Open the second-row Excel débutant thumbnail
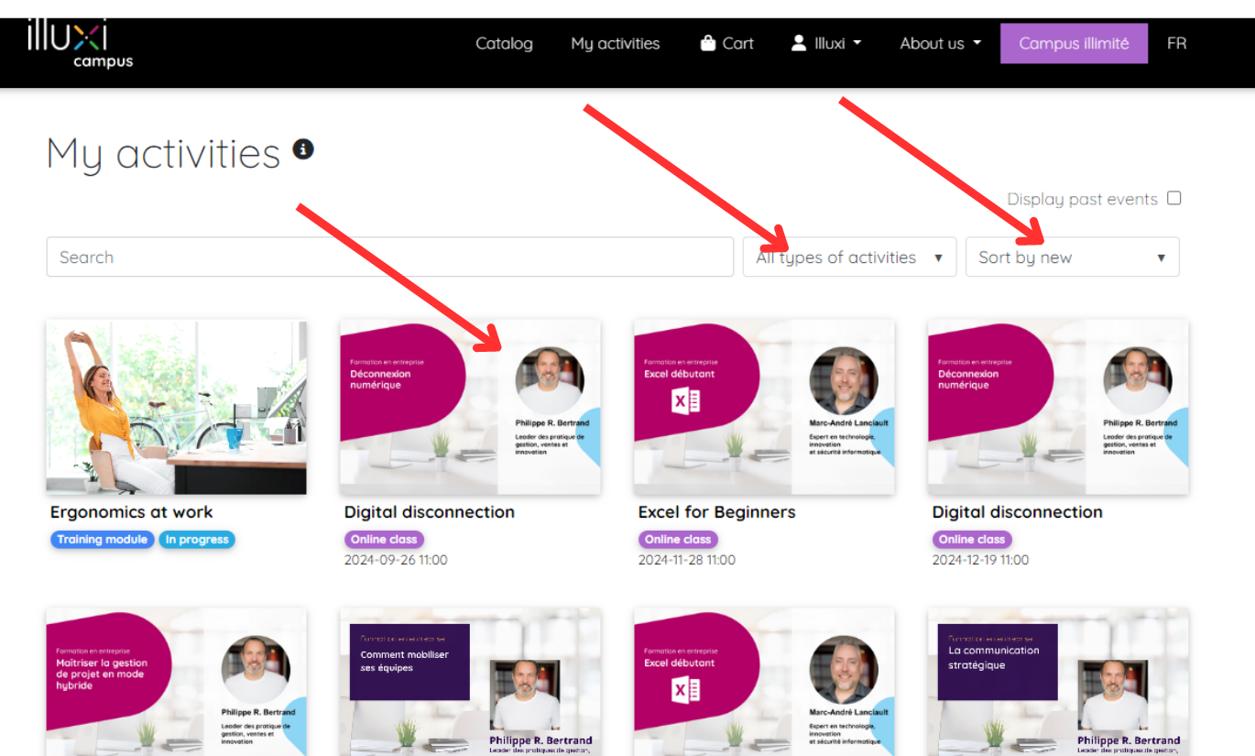Screen dimensions: 1255x756 (x=765, y=682)
